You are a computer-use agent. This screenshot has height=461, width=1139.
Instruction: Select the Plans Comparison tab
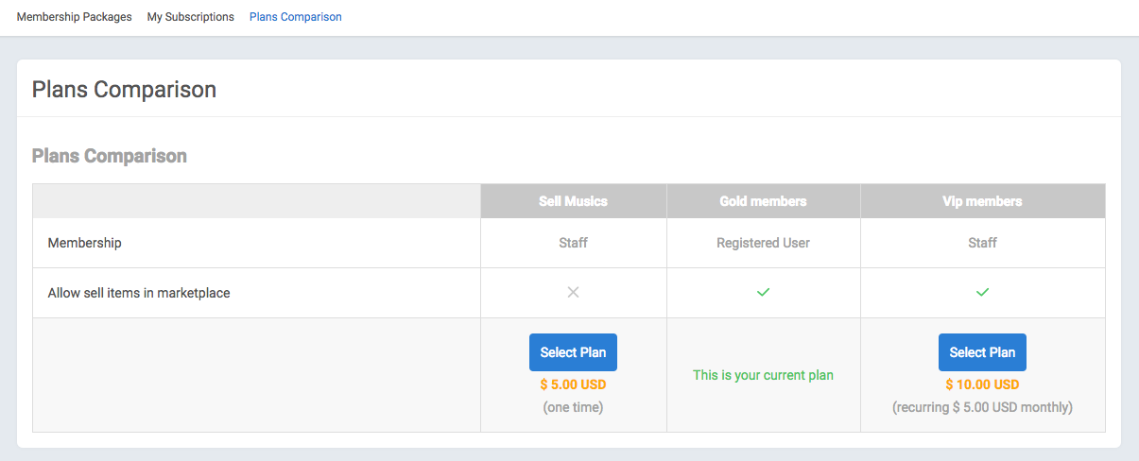click(x=295, y=17)
